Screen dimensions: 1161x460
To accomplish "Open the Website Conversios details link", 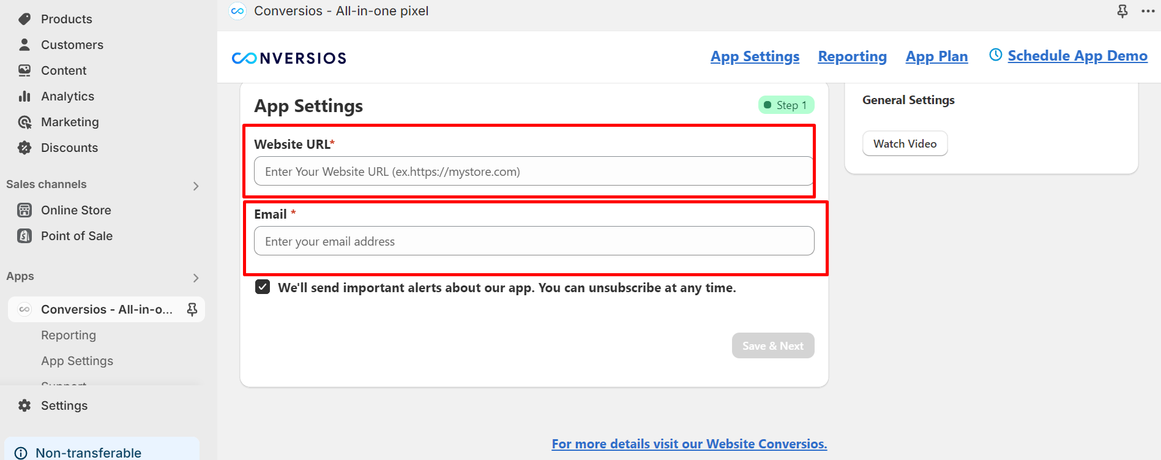I will tap(689, 443).
